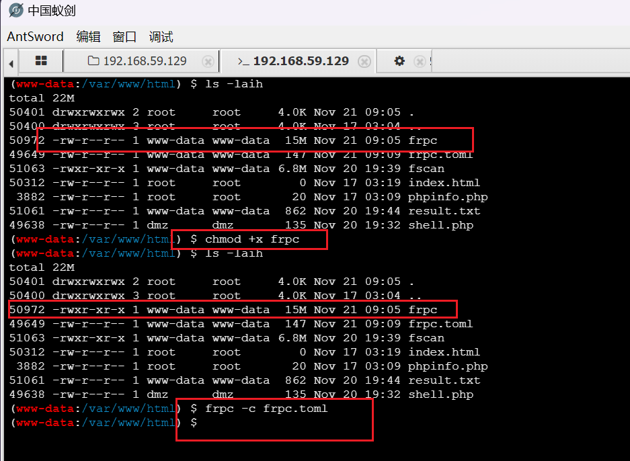The height and width of the screenshot is (461, 630).
Task: Open the settings gear tab
Action: coord(399,61)
